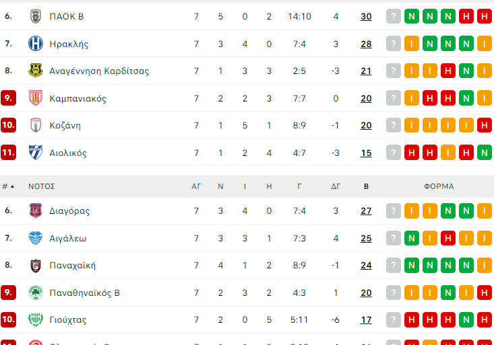Click the Παναθηναϊκός Β clover logo

point(36,293)
